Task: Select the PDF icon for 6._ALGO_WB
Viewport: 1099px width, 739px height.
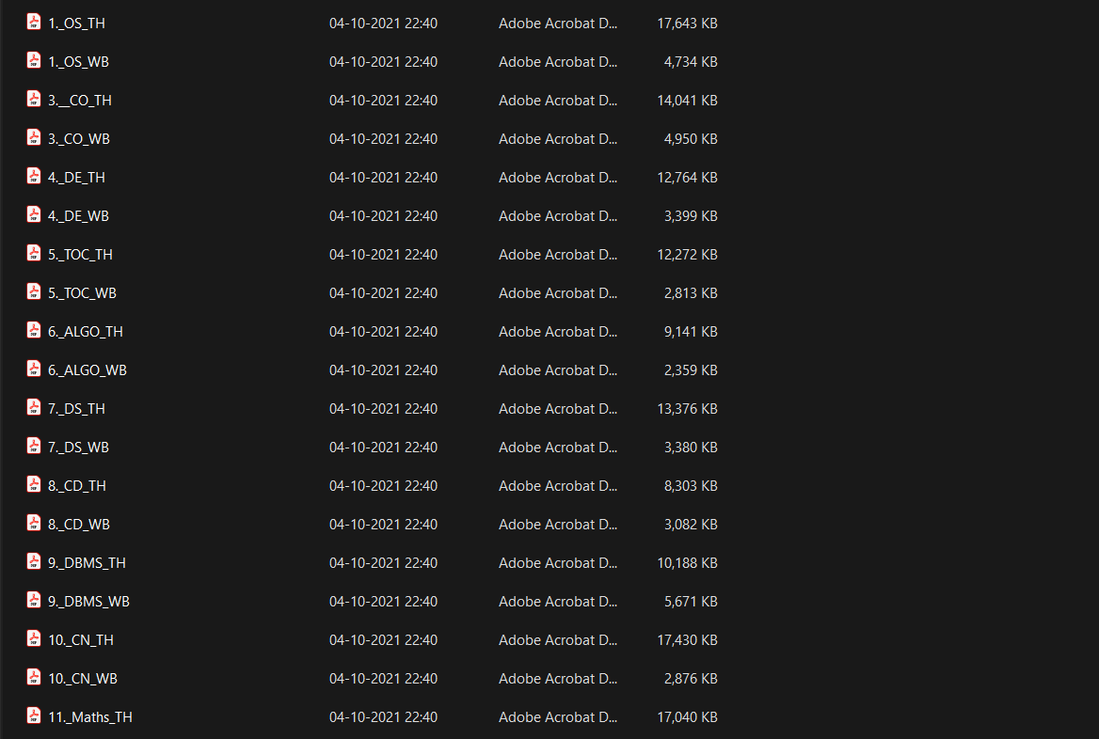Action: tap(34, 369)
